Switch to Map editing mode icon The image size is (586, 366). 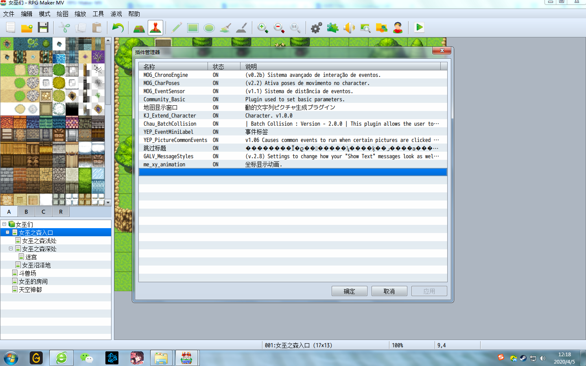(x=139, y=28)
